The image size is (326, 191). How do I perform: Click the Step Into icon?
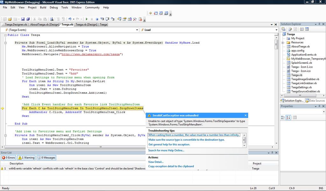click(x=102, y=19)
